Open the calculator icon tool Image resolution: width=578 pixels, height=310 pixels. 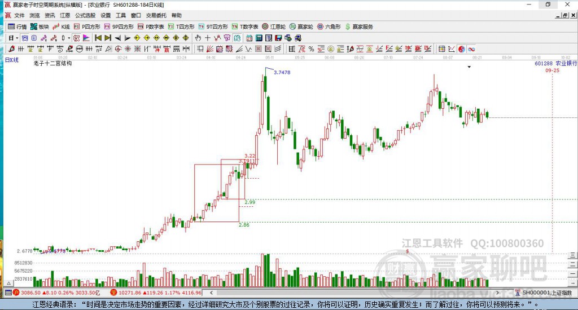pos(259,38)
